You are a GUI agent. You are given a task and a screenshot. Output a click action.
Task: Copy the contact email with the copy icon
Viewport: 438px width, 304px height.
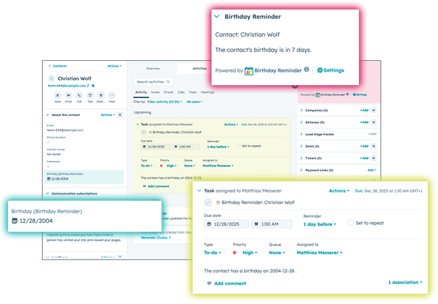click(93, 86)
